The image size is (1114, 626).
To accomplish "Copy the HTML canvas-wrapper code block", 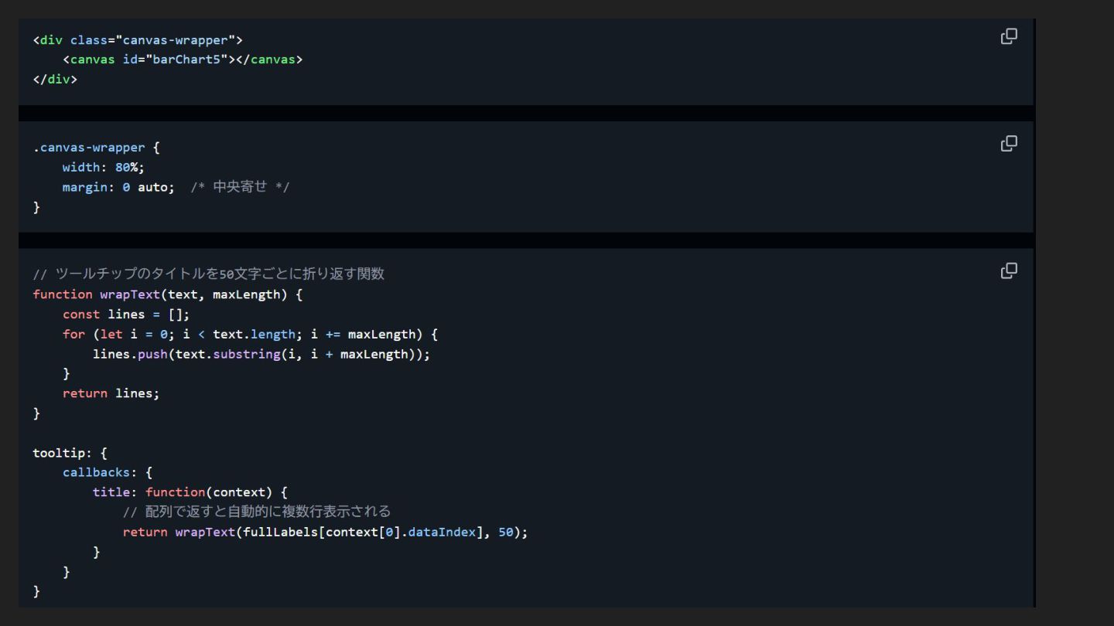I will pos(1009,36).
